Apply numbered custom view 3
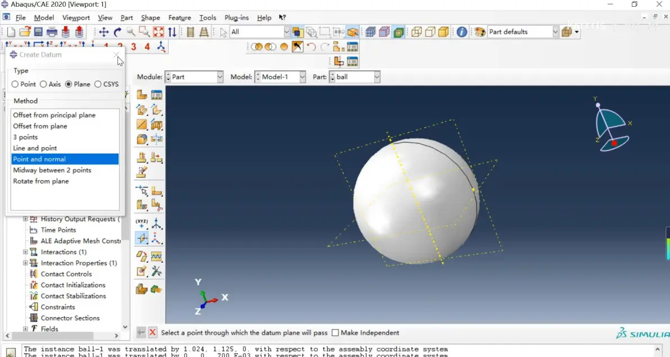 [x=134, y=47]
